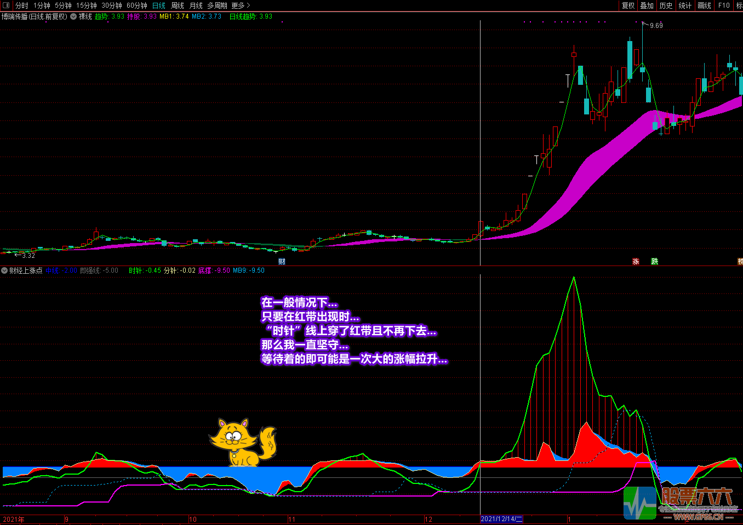
Task: Click the red 涨 marker icon
Action: point(636,262)
